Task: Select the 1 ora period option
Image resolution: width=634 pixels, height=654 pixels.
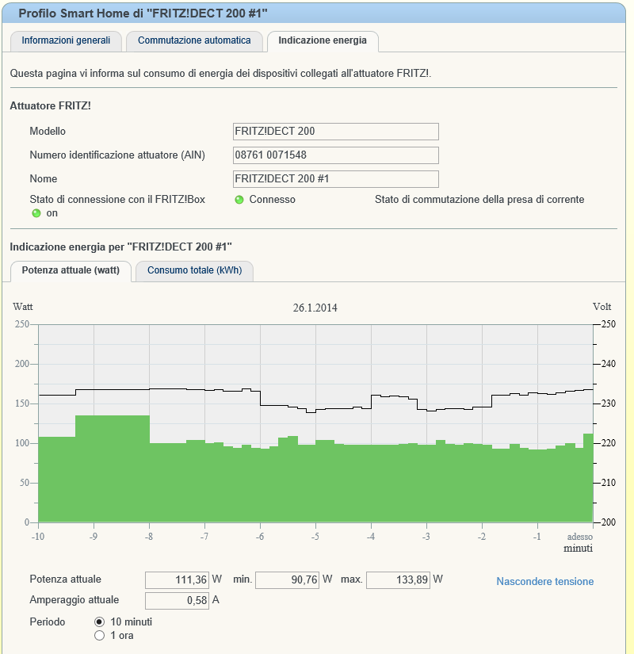Action: click(99, 636)
